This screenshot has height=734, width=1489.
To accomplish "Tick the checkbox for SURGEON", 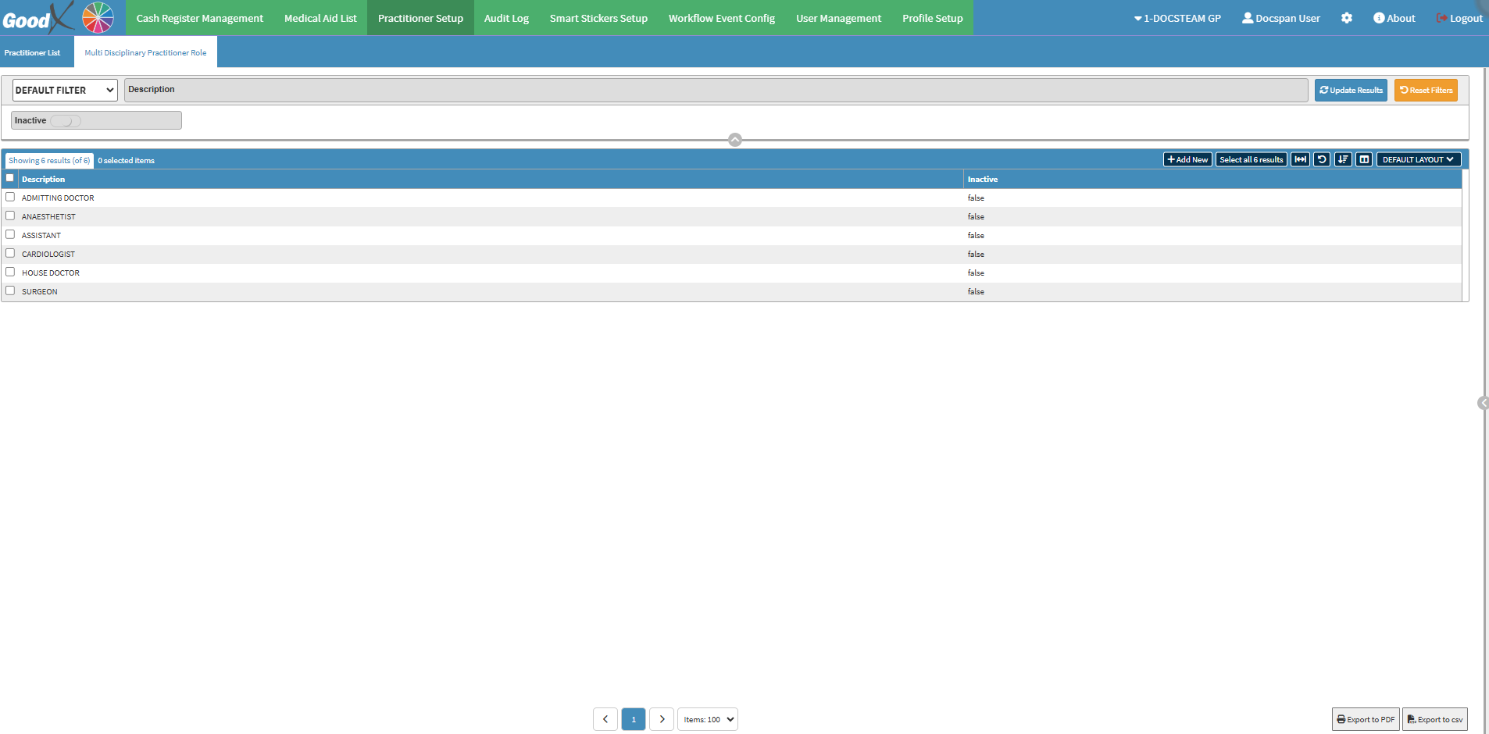I will click(10, 290).
